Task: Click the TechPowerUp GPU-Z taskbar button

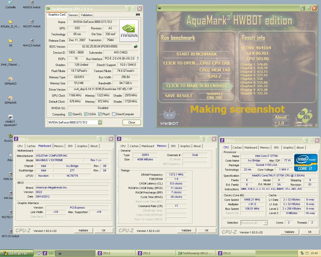Action: pyautogui.click(x=195, y=253)
